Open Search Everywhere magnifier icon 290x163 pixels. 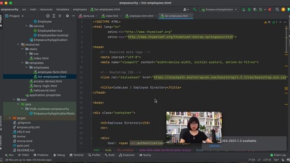[277, 10]
